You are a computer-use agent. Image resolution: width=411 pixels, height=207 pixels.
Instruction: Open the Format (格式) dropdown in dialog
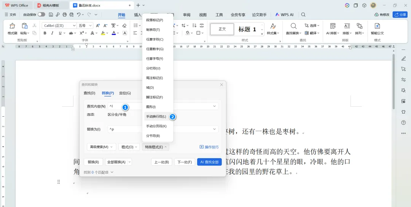coord(129,147)
